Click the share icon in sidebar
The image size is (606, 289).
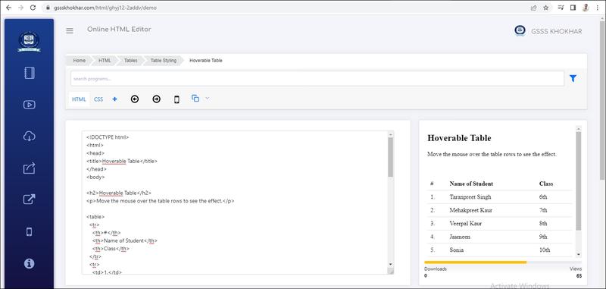(x=30, y=168)
